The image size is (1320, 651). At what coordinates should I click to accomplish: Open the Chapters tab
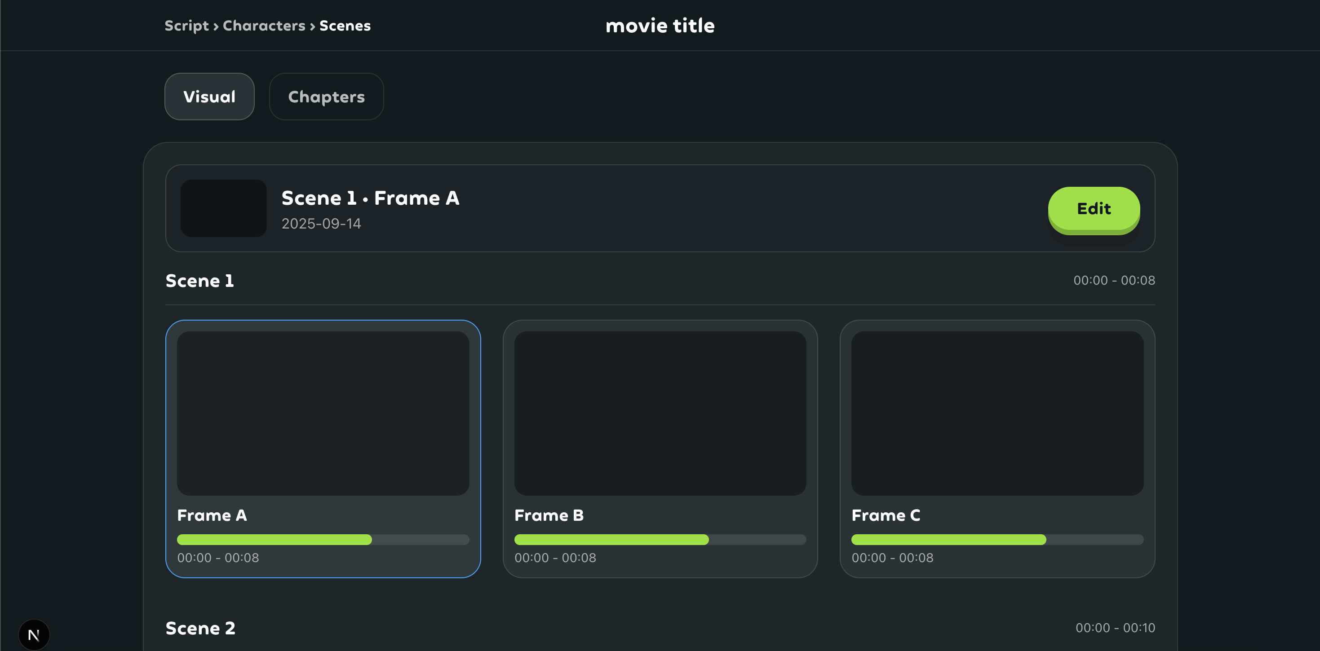(326, 96)
